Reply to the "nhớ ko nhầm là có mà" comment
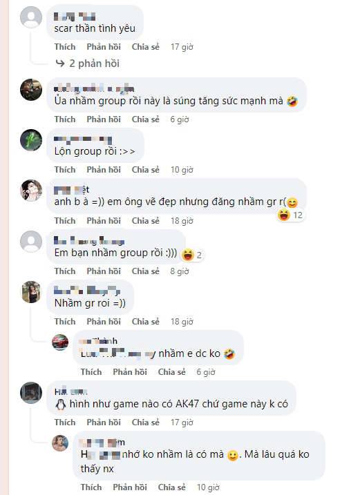 (130, 487)
